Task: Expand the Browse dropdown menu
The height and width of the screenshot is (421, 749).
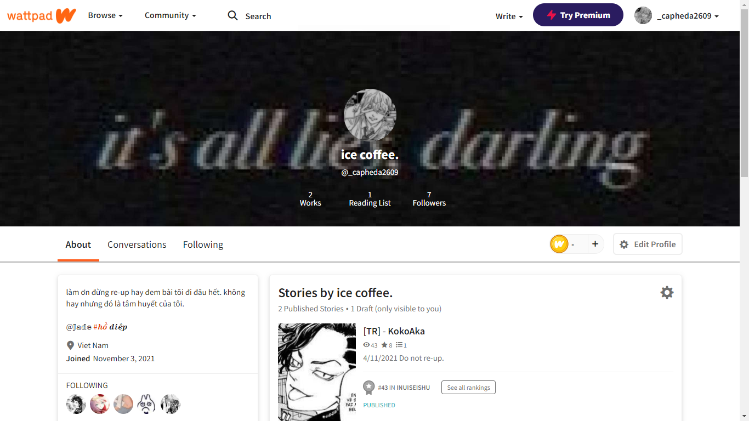Action: [x=105, y=15]
